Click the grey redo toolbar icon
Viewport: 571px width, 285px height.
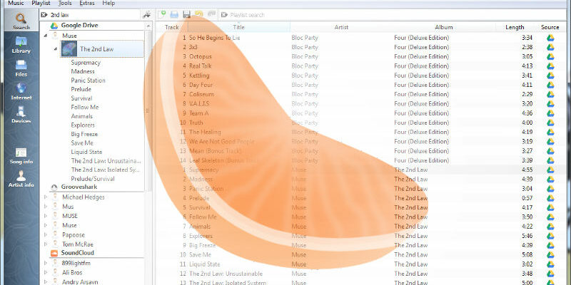(211, 14)
